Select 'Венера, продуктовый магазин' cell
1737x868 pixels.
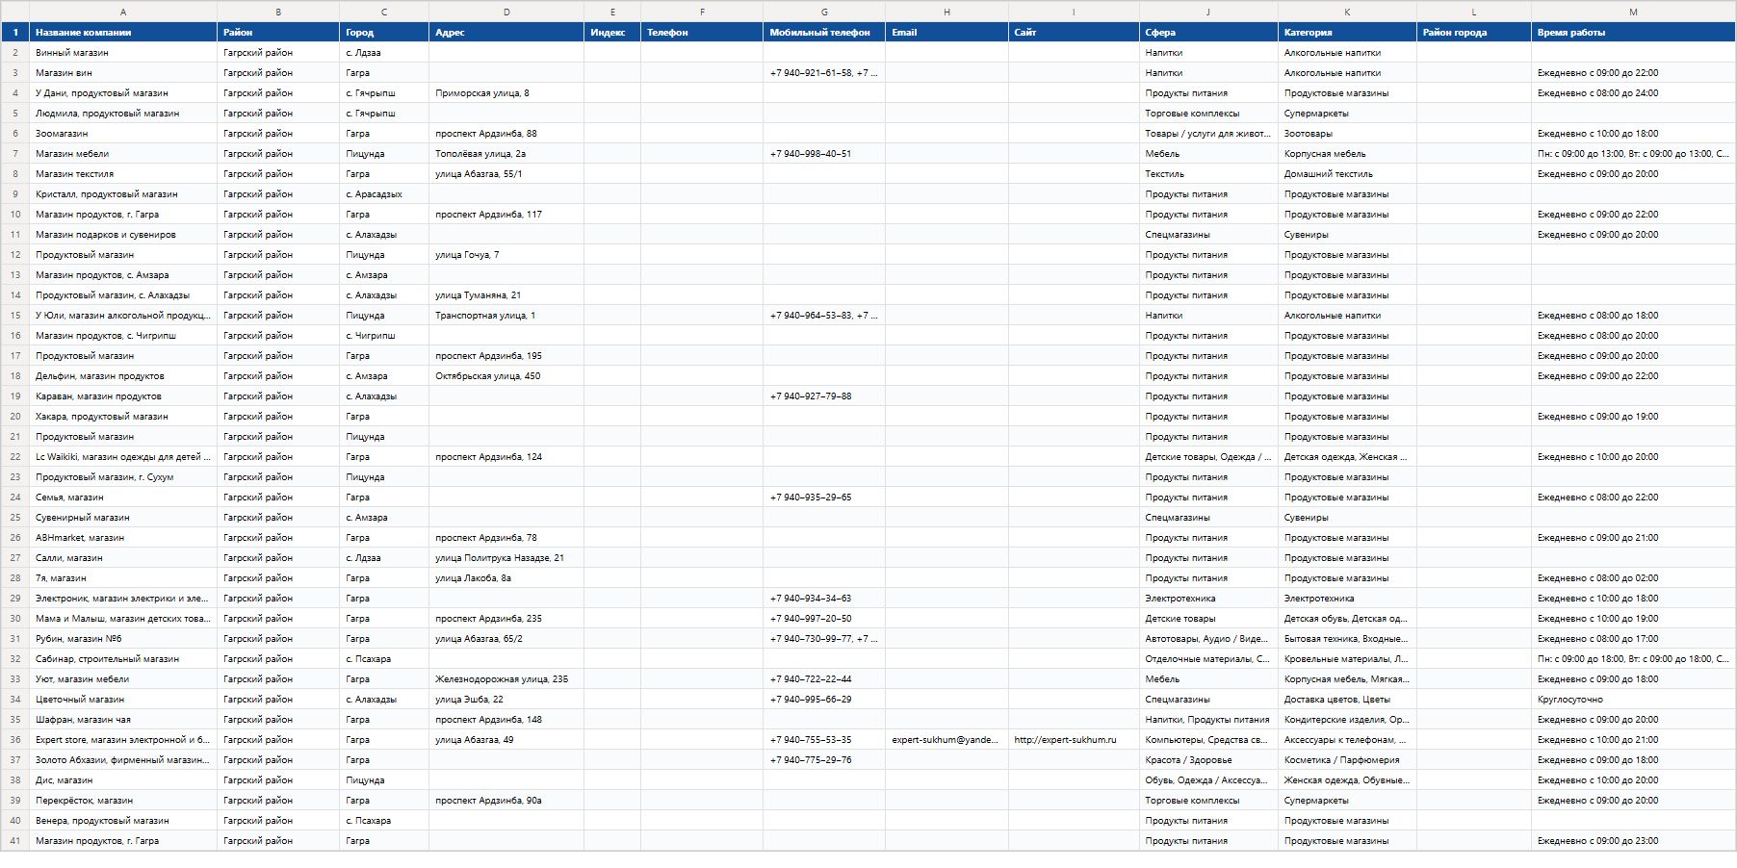[123, 821]
